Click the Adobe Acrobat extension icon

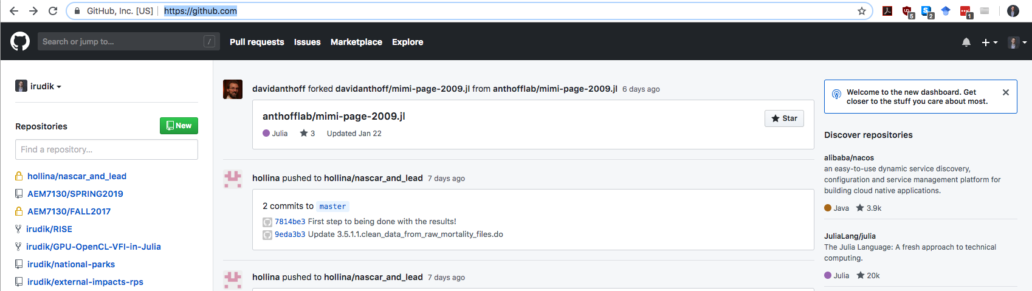(887, 11)
